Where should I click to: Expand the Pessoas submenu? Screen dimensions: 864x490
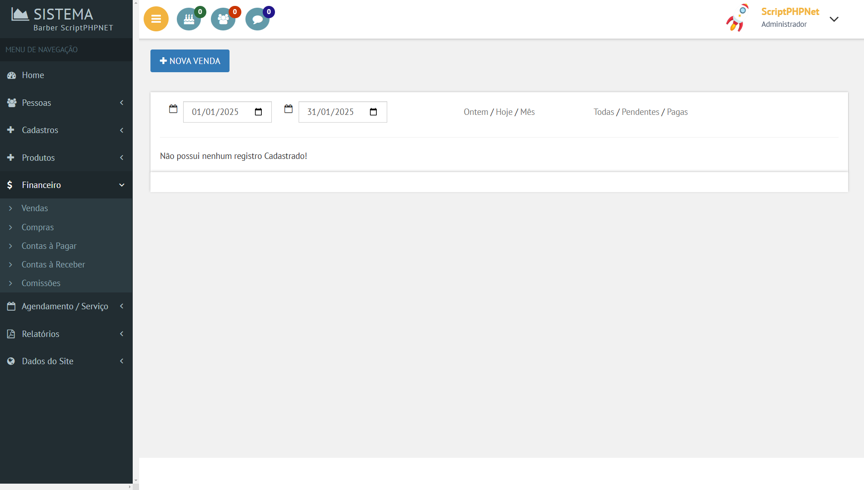tap(66, 103)
